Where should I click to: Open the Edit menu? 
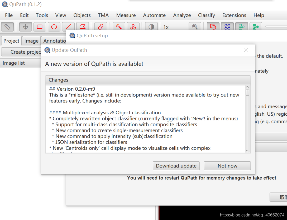(24, 15)
